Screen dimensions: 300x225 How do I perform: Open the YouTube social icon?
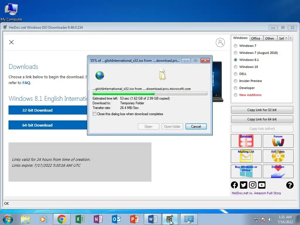coord(262,185)
